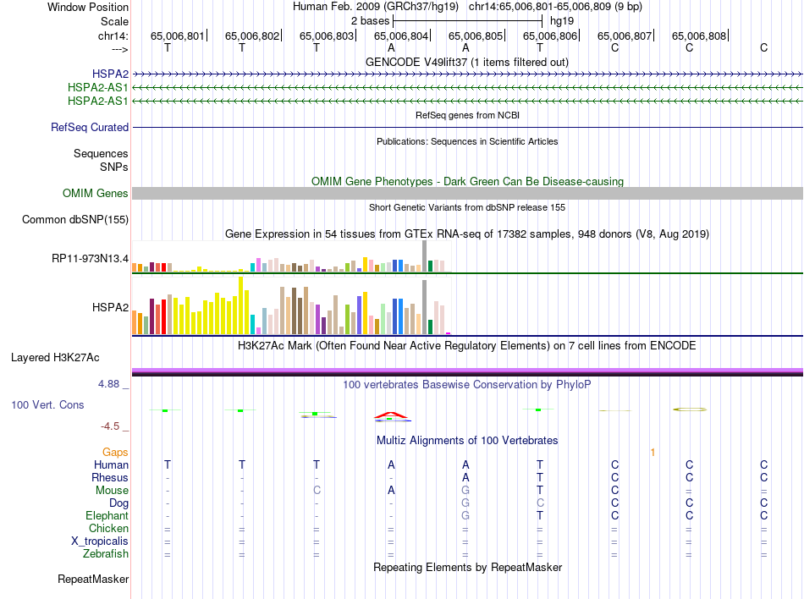Click the OMIM Genes track label

point(96,194)
